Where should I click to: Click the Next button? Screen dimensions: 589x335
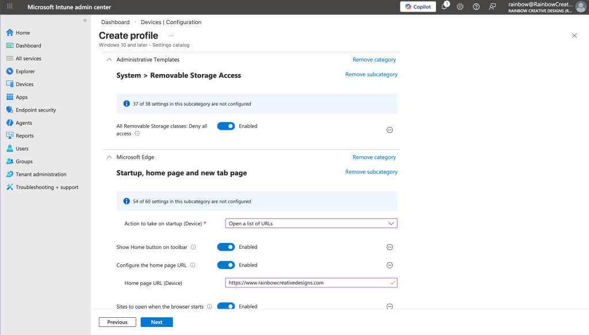[x=156, y=322]
